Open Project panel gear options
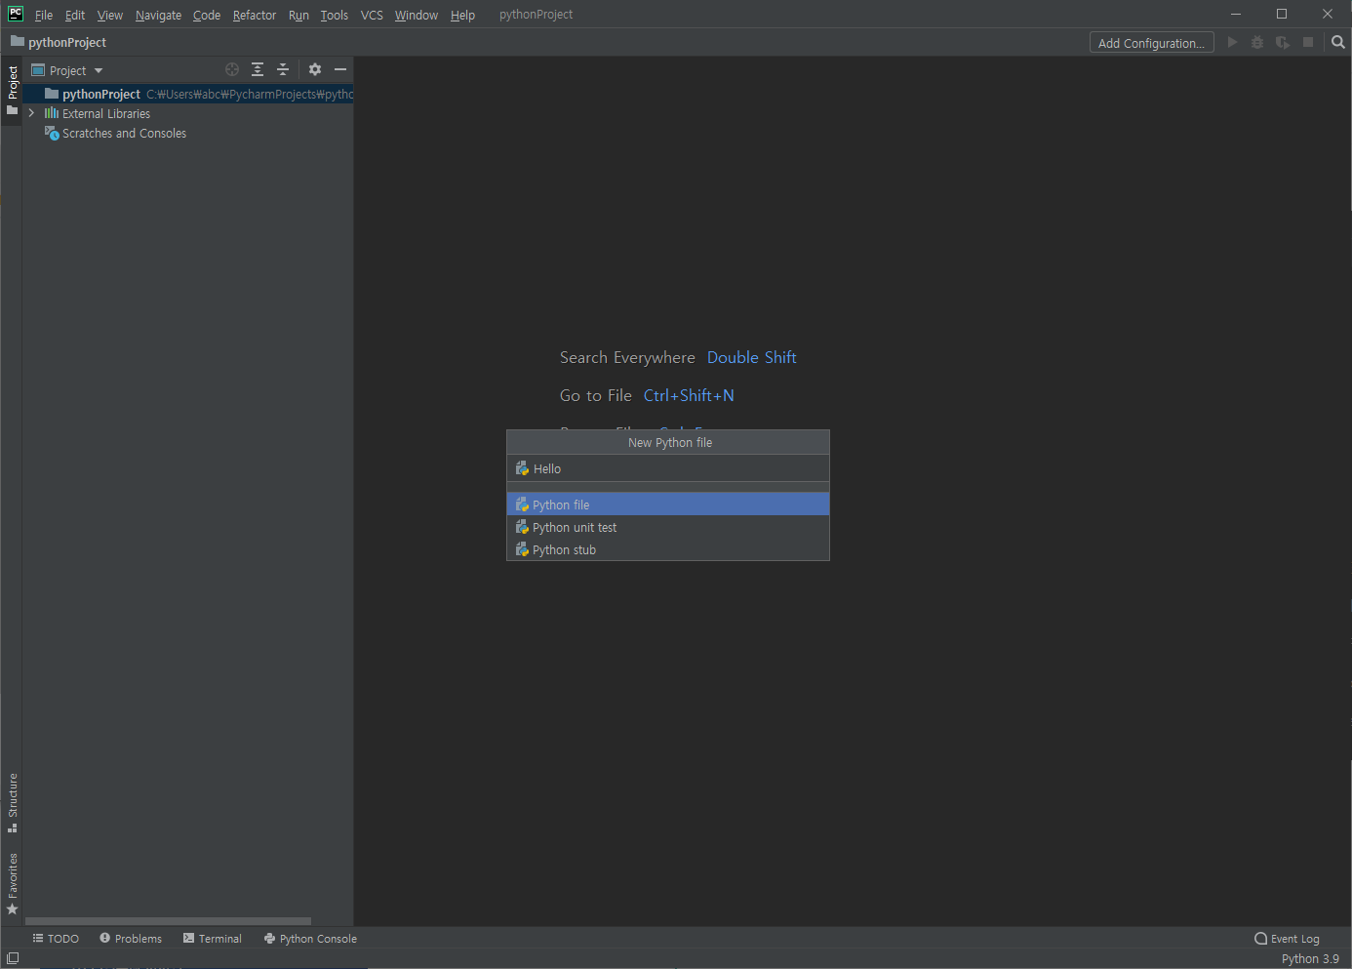This screenshot has width=1352, height=969. [x=315, y=69]
